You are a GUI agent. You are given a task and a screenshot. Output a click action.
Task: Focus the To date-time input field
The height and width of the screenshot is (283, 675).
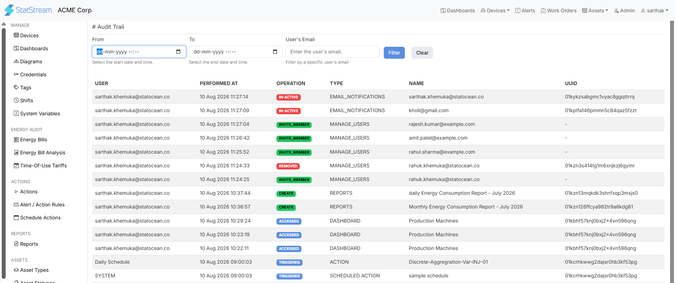tap(236, 52)
